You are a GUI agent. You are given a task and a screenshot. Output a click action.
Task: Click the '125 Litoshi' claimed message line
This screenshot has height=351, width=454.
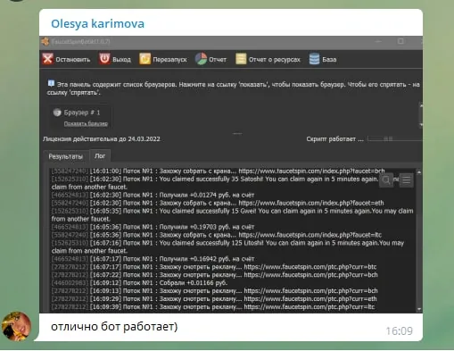(227, 247)
